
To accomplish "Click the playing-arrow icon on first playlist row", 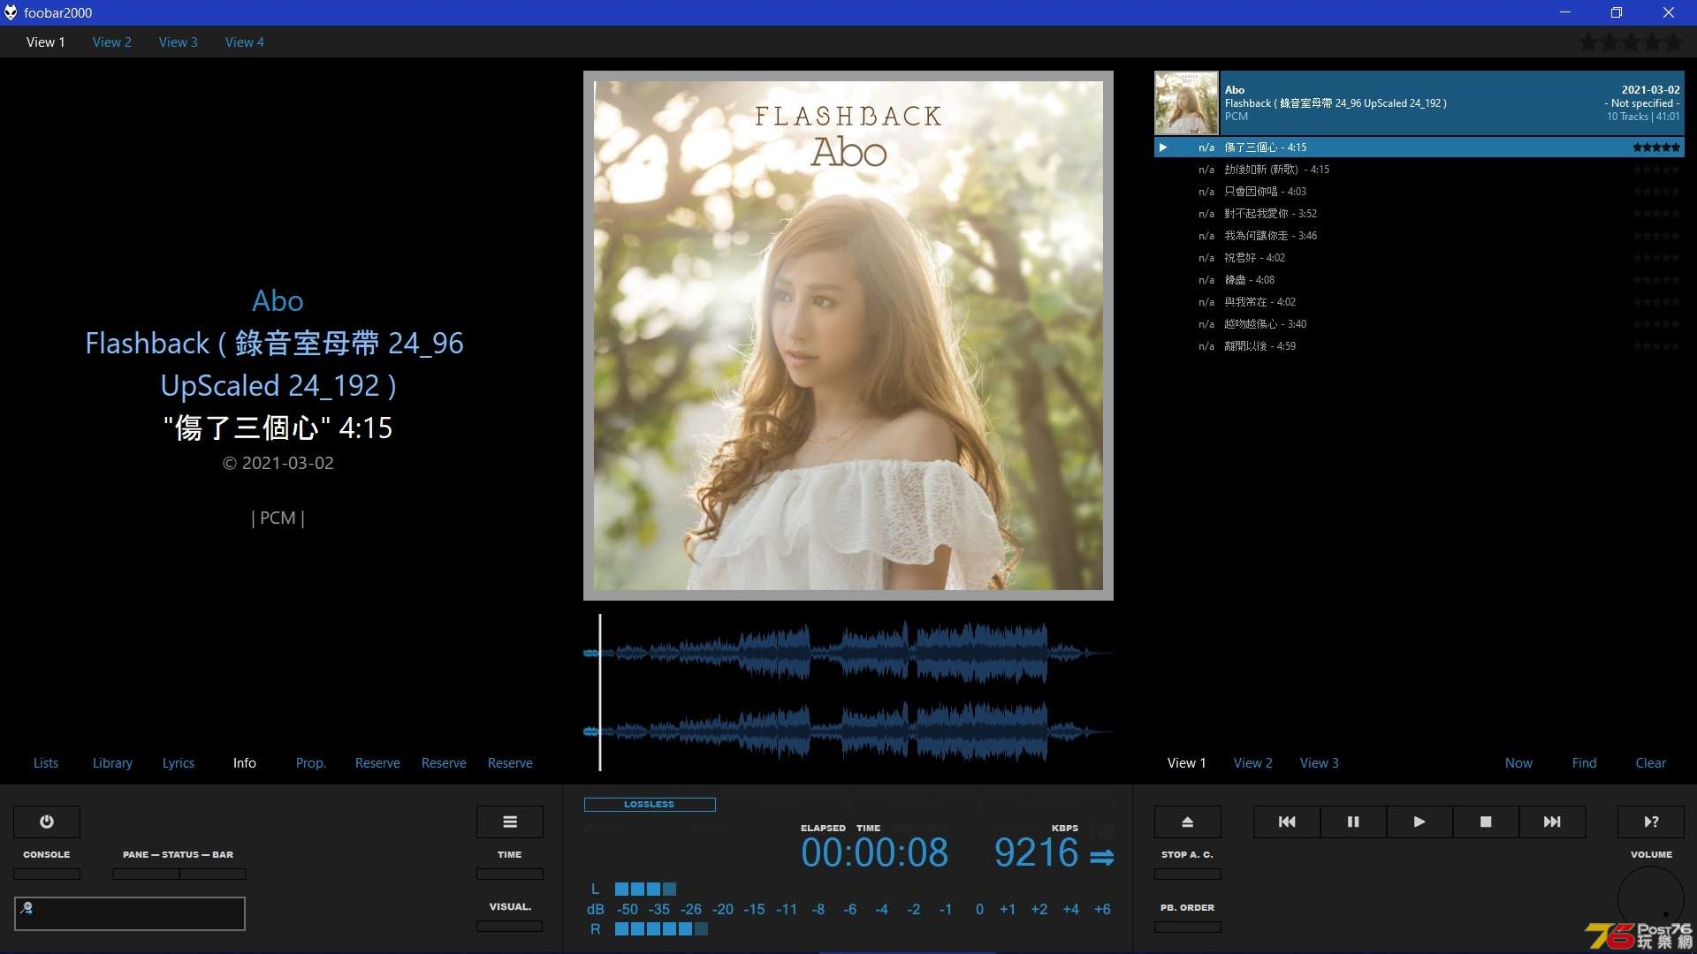I will (1163, 148).
